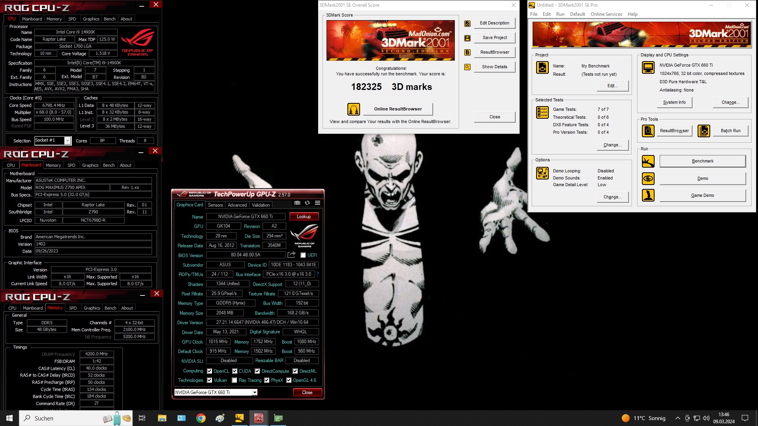Click the ResultBrowser icon in score dialog

(467, 52)
